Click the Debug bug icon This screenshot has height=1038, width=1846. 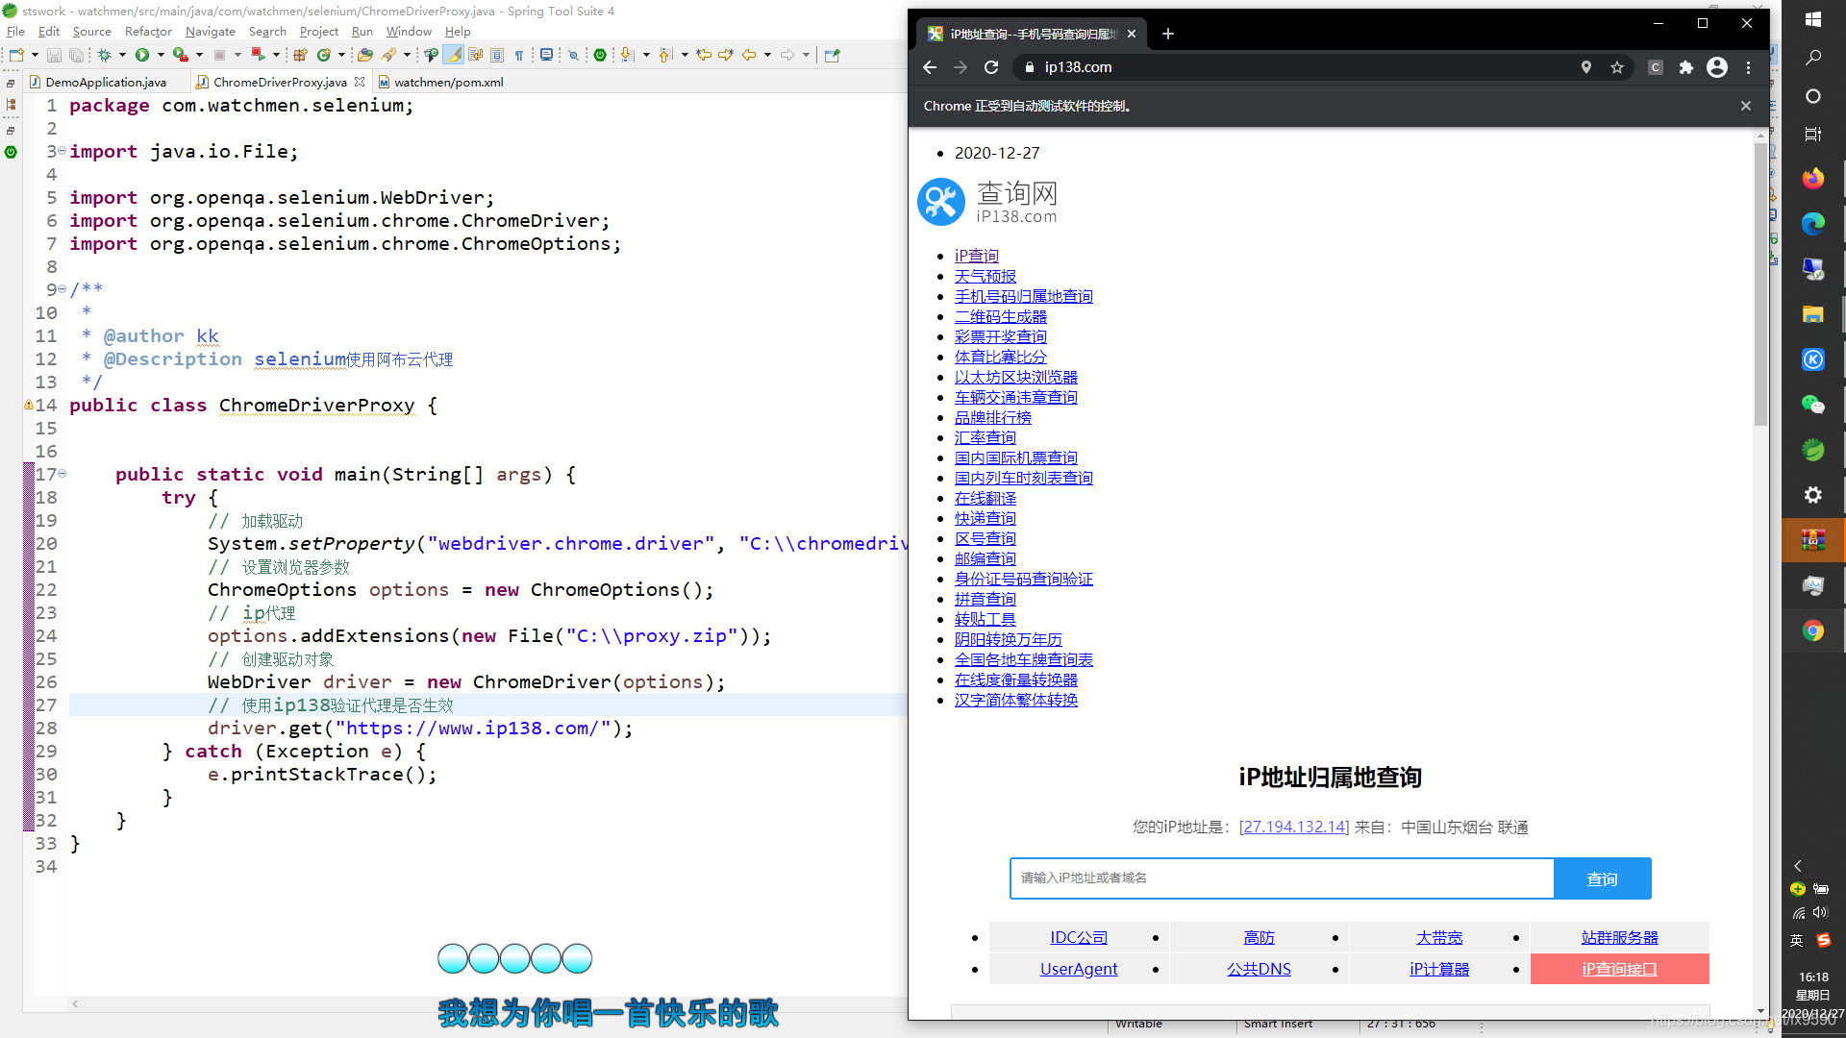[105, 55]
